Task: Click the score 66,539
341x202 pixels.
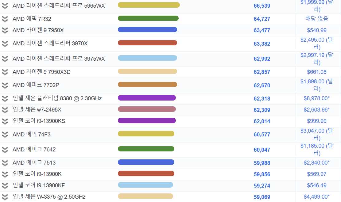Action: point(262,6)
